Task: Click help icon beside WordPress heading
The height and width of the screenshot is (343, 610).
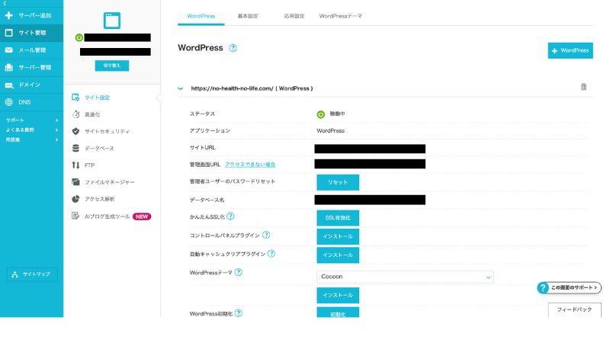Action: [233, 48]
